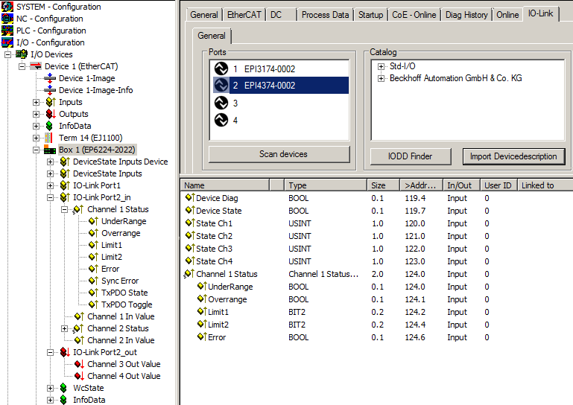573x405 pixels.
Task: Collapse the Channel 1 Status tree node
Action: [64, 210]
